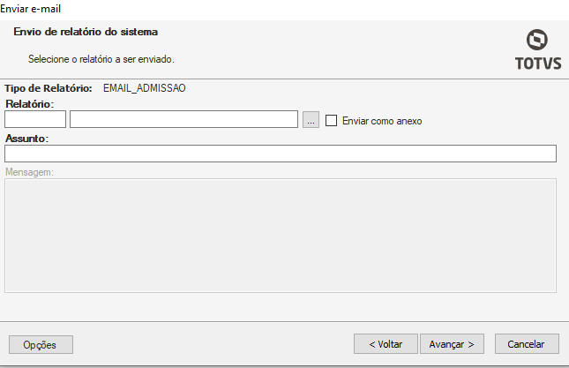Click the EMAIL_ADMISSAO report type value

pyautogui.click(x=145, y=88)
